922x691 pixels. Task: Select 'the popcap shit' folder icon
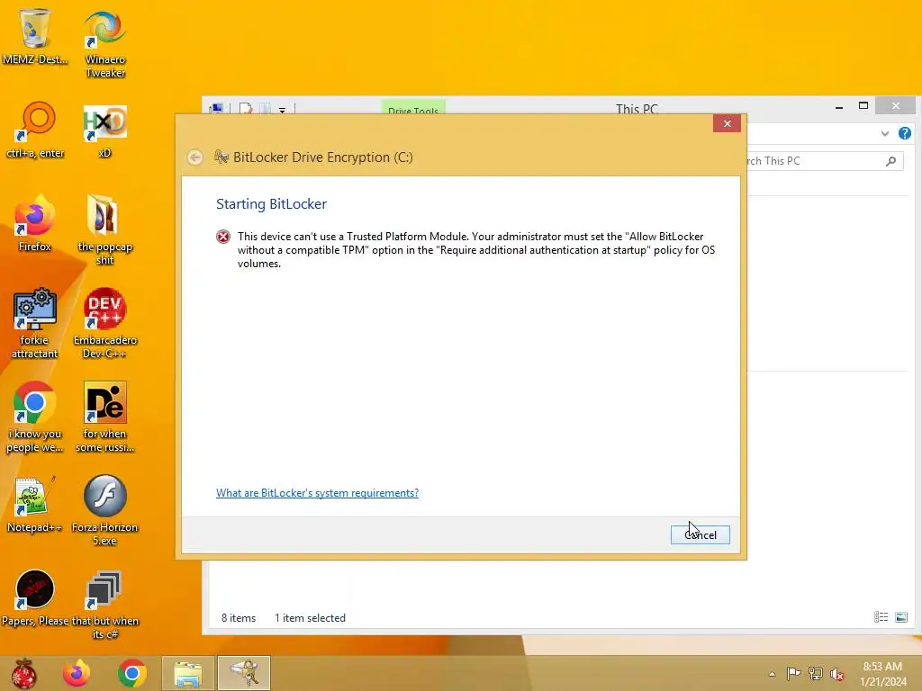pyautogui.click(x=104, y=229)
